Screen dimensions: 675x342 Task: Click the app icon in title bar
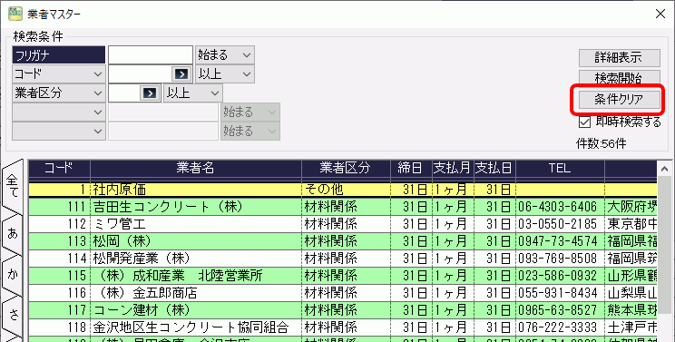pyautogui.click(x=15, y=14)
